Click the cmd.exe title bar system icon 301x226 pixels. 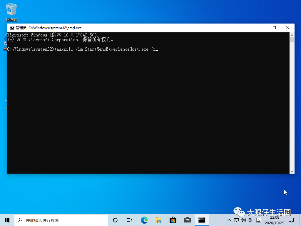[x=12, y=28]
